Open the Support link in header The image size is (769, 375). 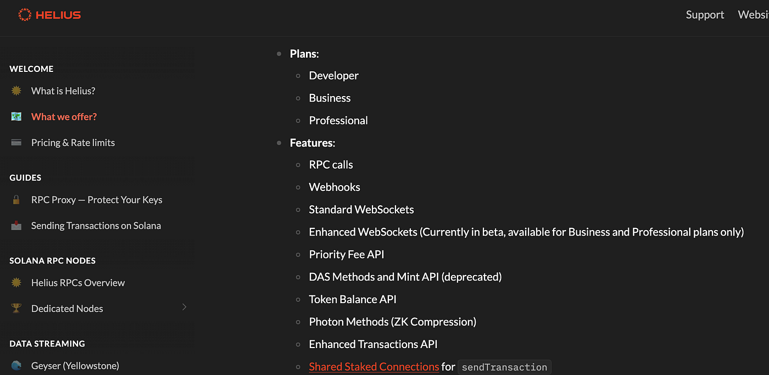705,15
